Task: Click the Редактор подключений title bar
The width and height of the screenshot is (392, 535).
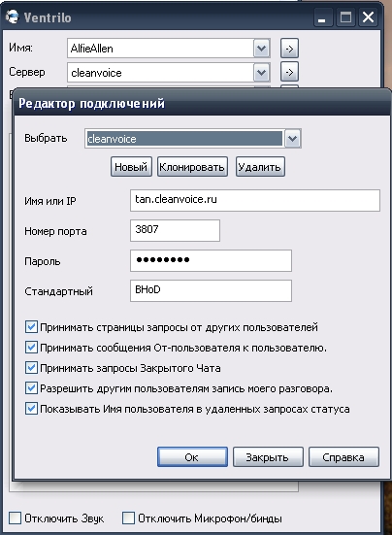Action: (203, 103)
